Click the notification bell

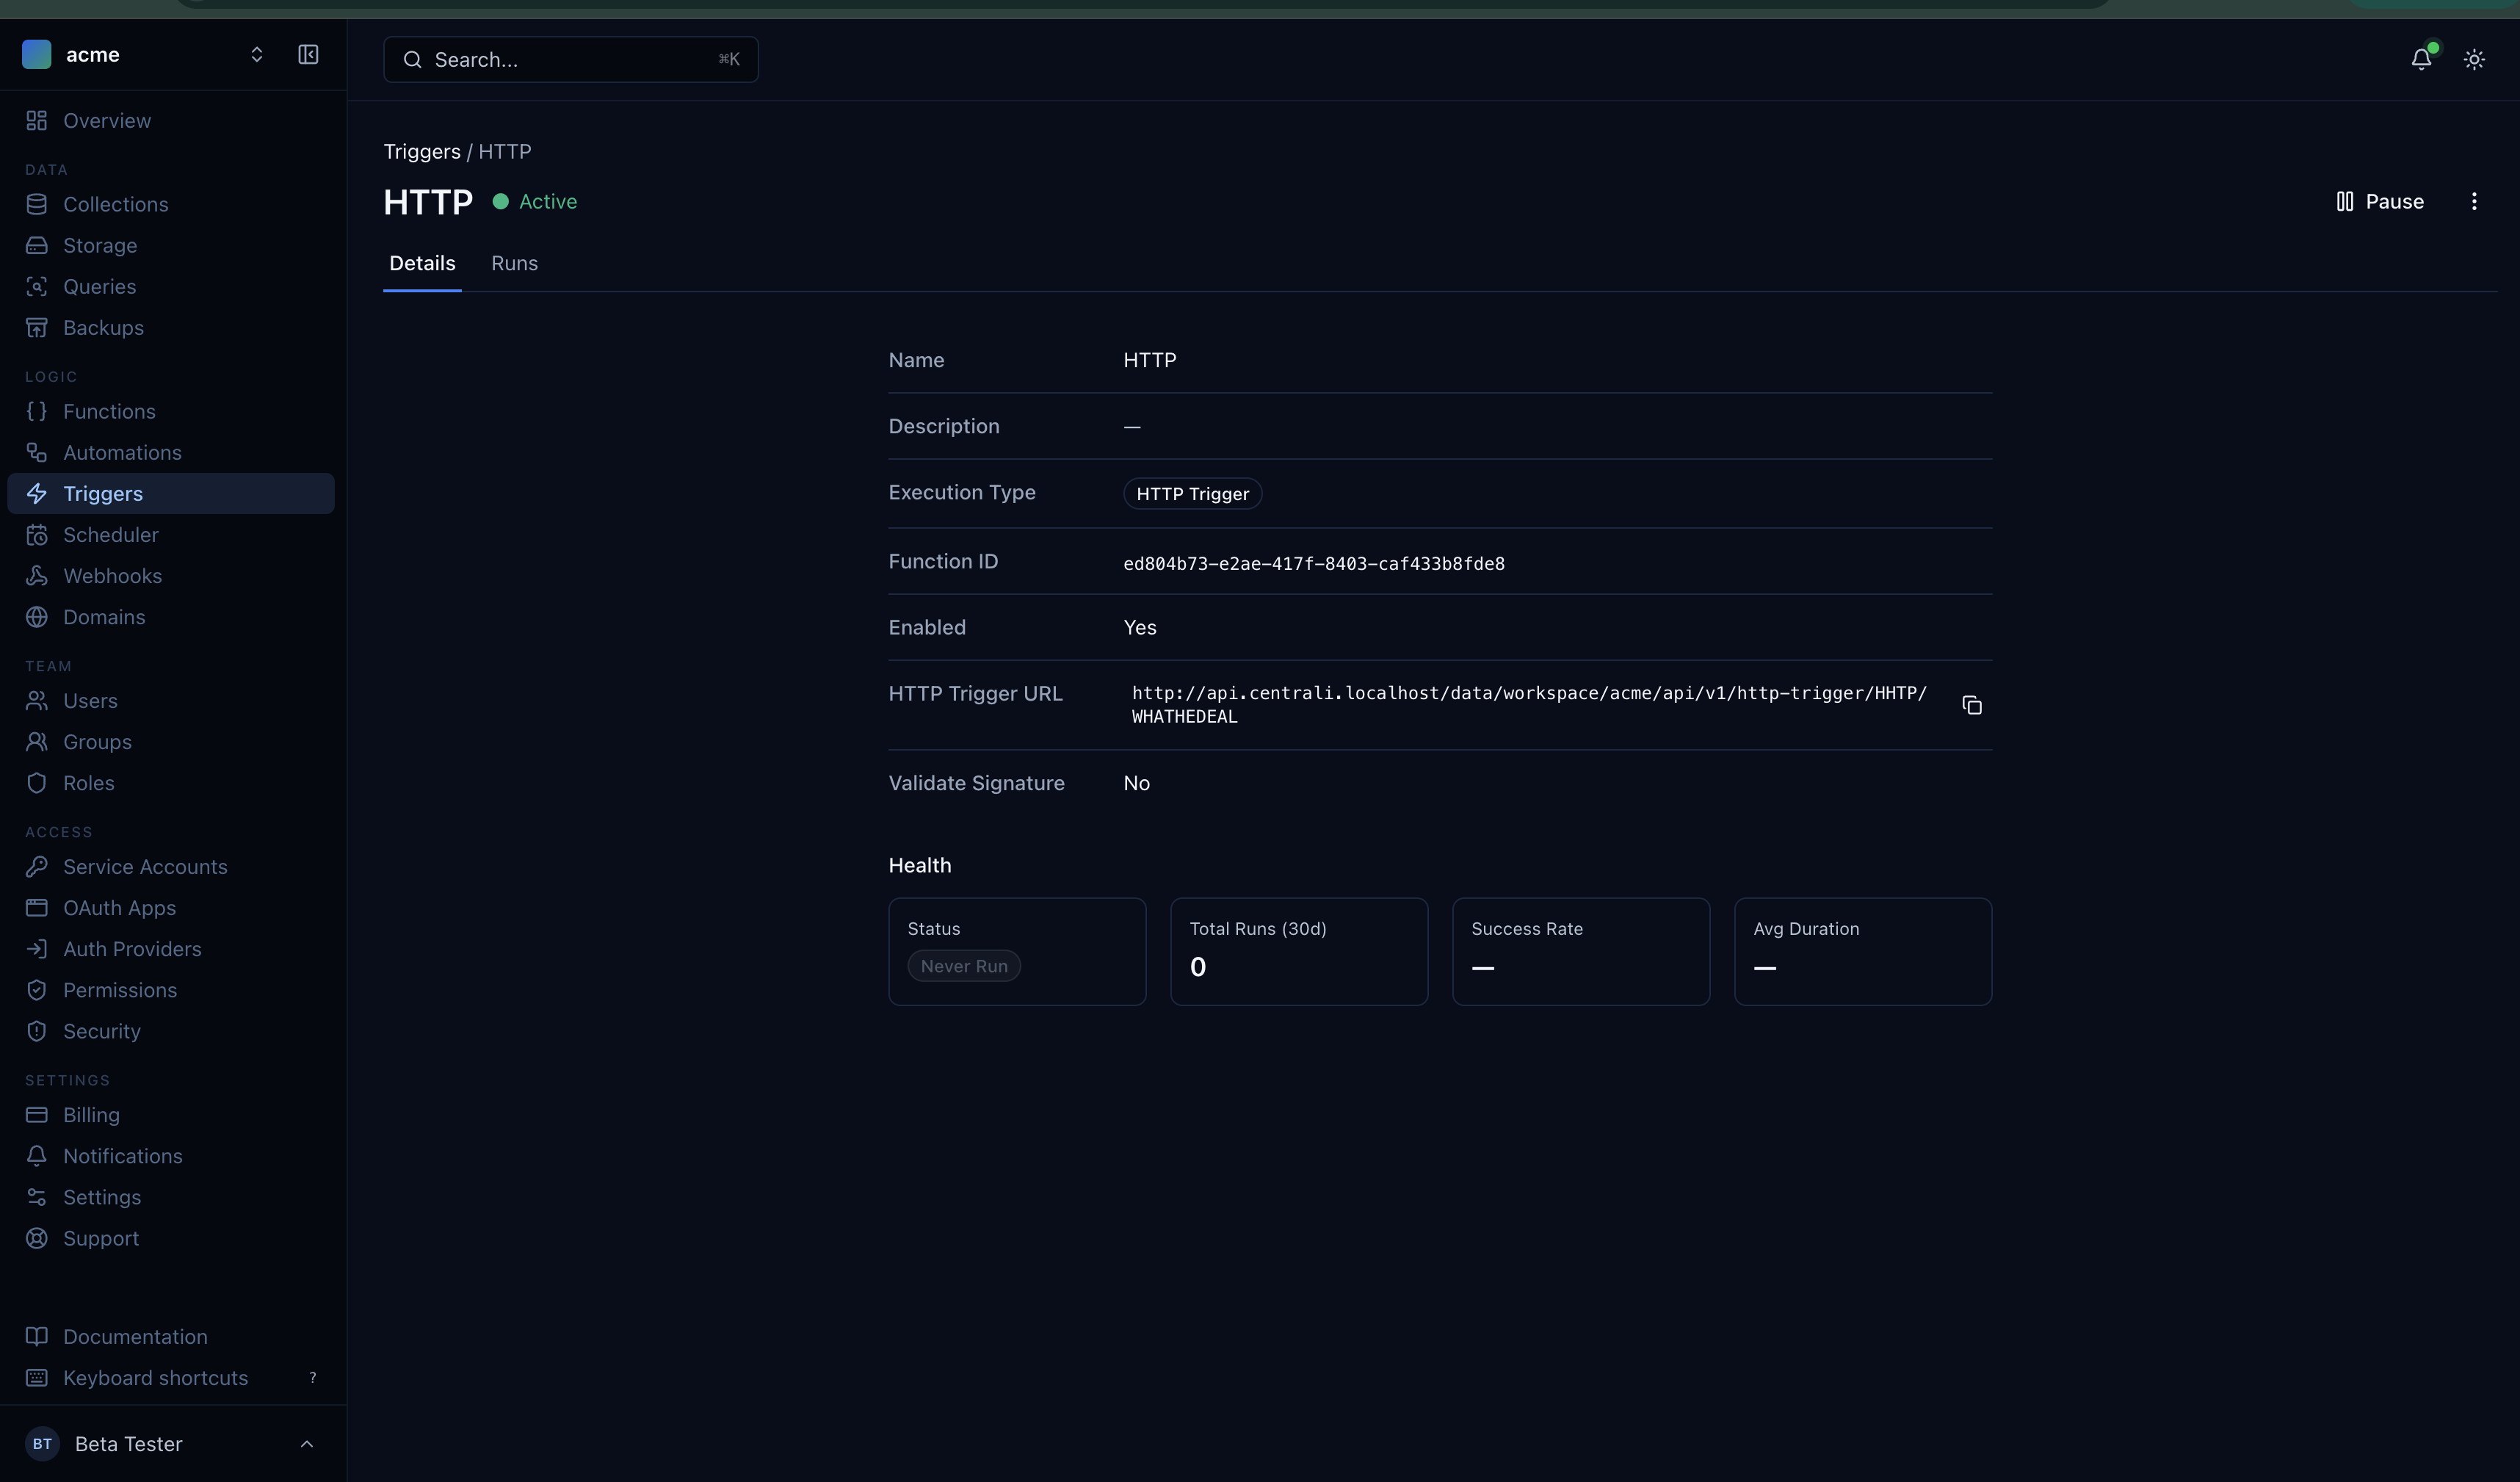(2420, 59)
